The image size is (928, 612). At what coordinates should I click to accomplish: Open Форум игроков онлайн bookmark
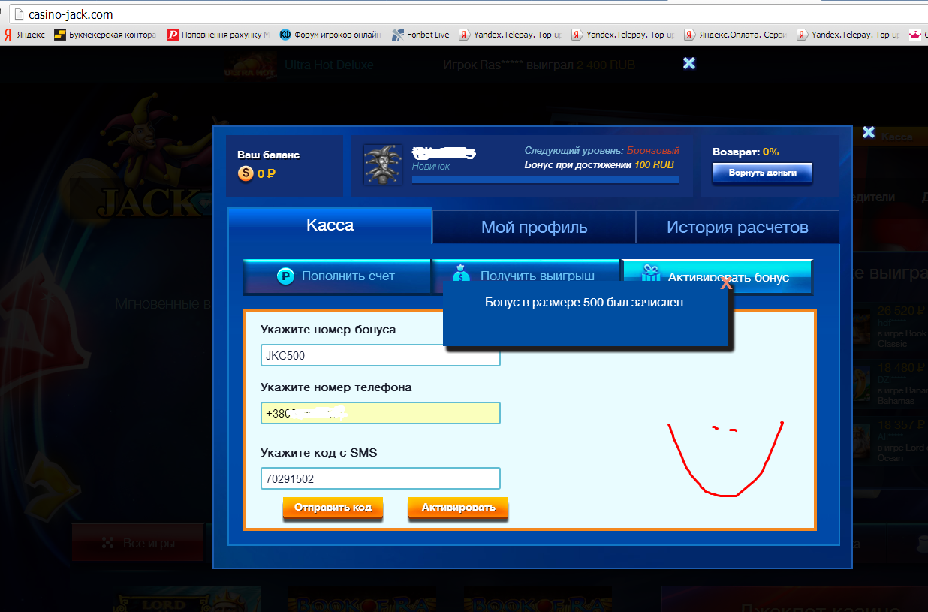click(x=330, y=35)
